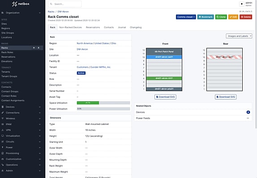
Task: Click the NetBox logo in the sidebar
Action: pos(21,4)
